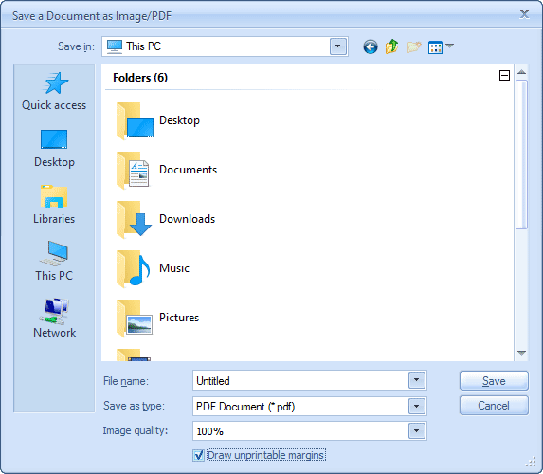The image size is (543, 474).
Task: Toggle Draw unprintable margins checkbox
Action: click(199, 455)
